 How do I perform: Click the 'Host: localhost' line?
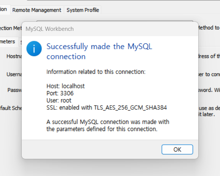[65, 86]
